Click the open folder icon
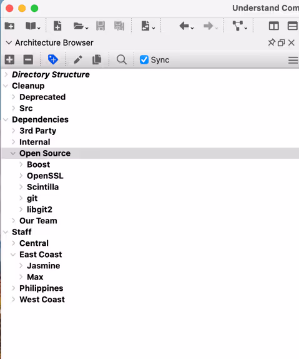This screenshot has height=359, width=299. [79, 26]
